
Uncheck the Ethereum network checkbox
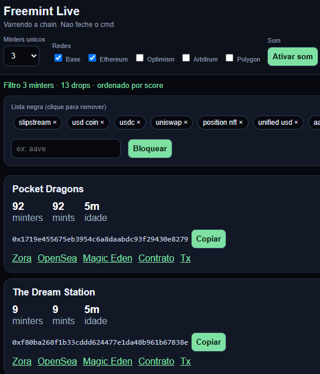(x=92, y=57)
